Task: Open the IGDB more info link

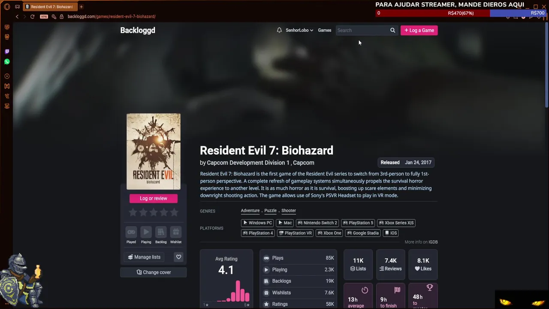Action: tap(433, 242)
